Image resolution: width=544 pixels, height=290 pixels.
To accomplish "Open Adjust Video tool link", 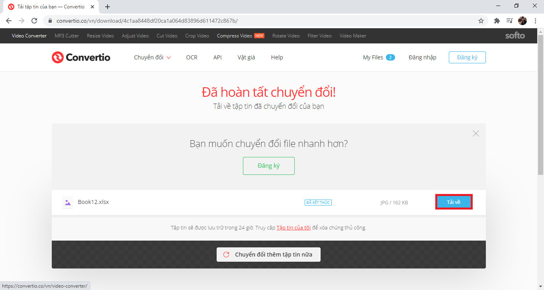I will click(135, 36).
